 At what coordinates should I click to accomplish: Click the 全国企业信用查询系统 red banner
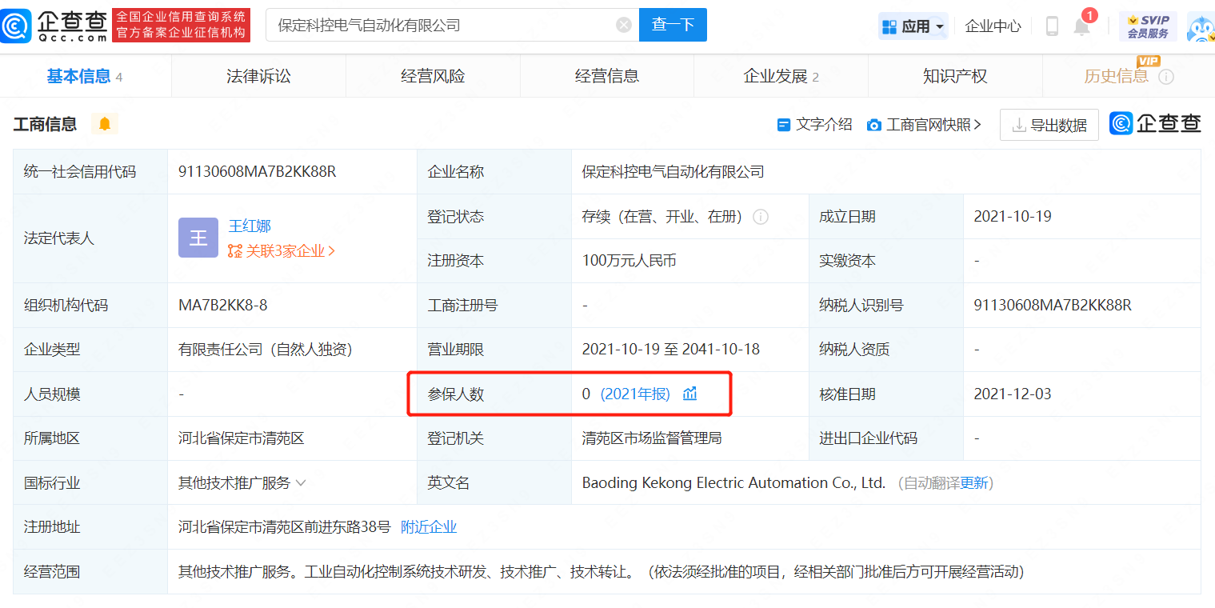(x=182, y=25)
